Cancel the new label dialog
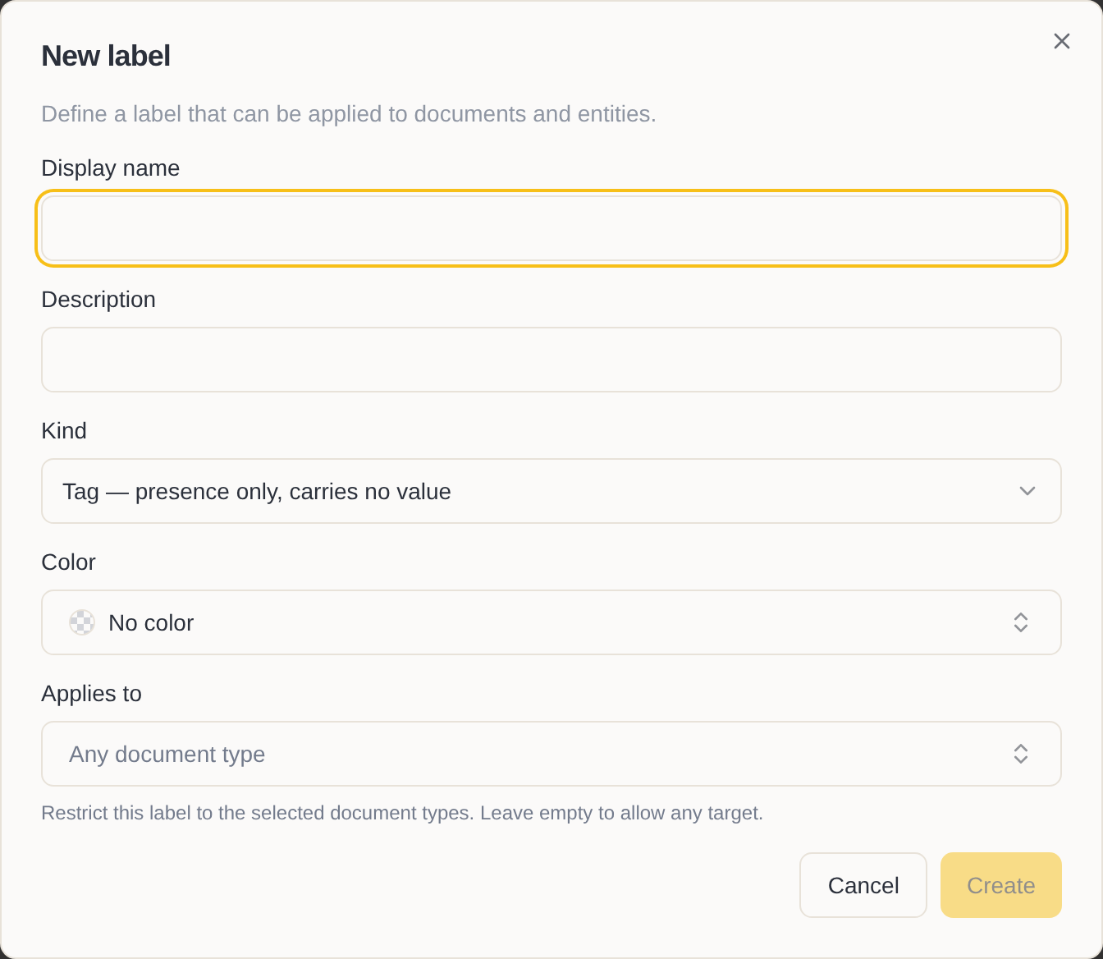Viewport: 1103px width, 959px height. tap(863, 885)
